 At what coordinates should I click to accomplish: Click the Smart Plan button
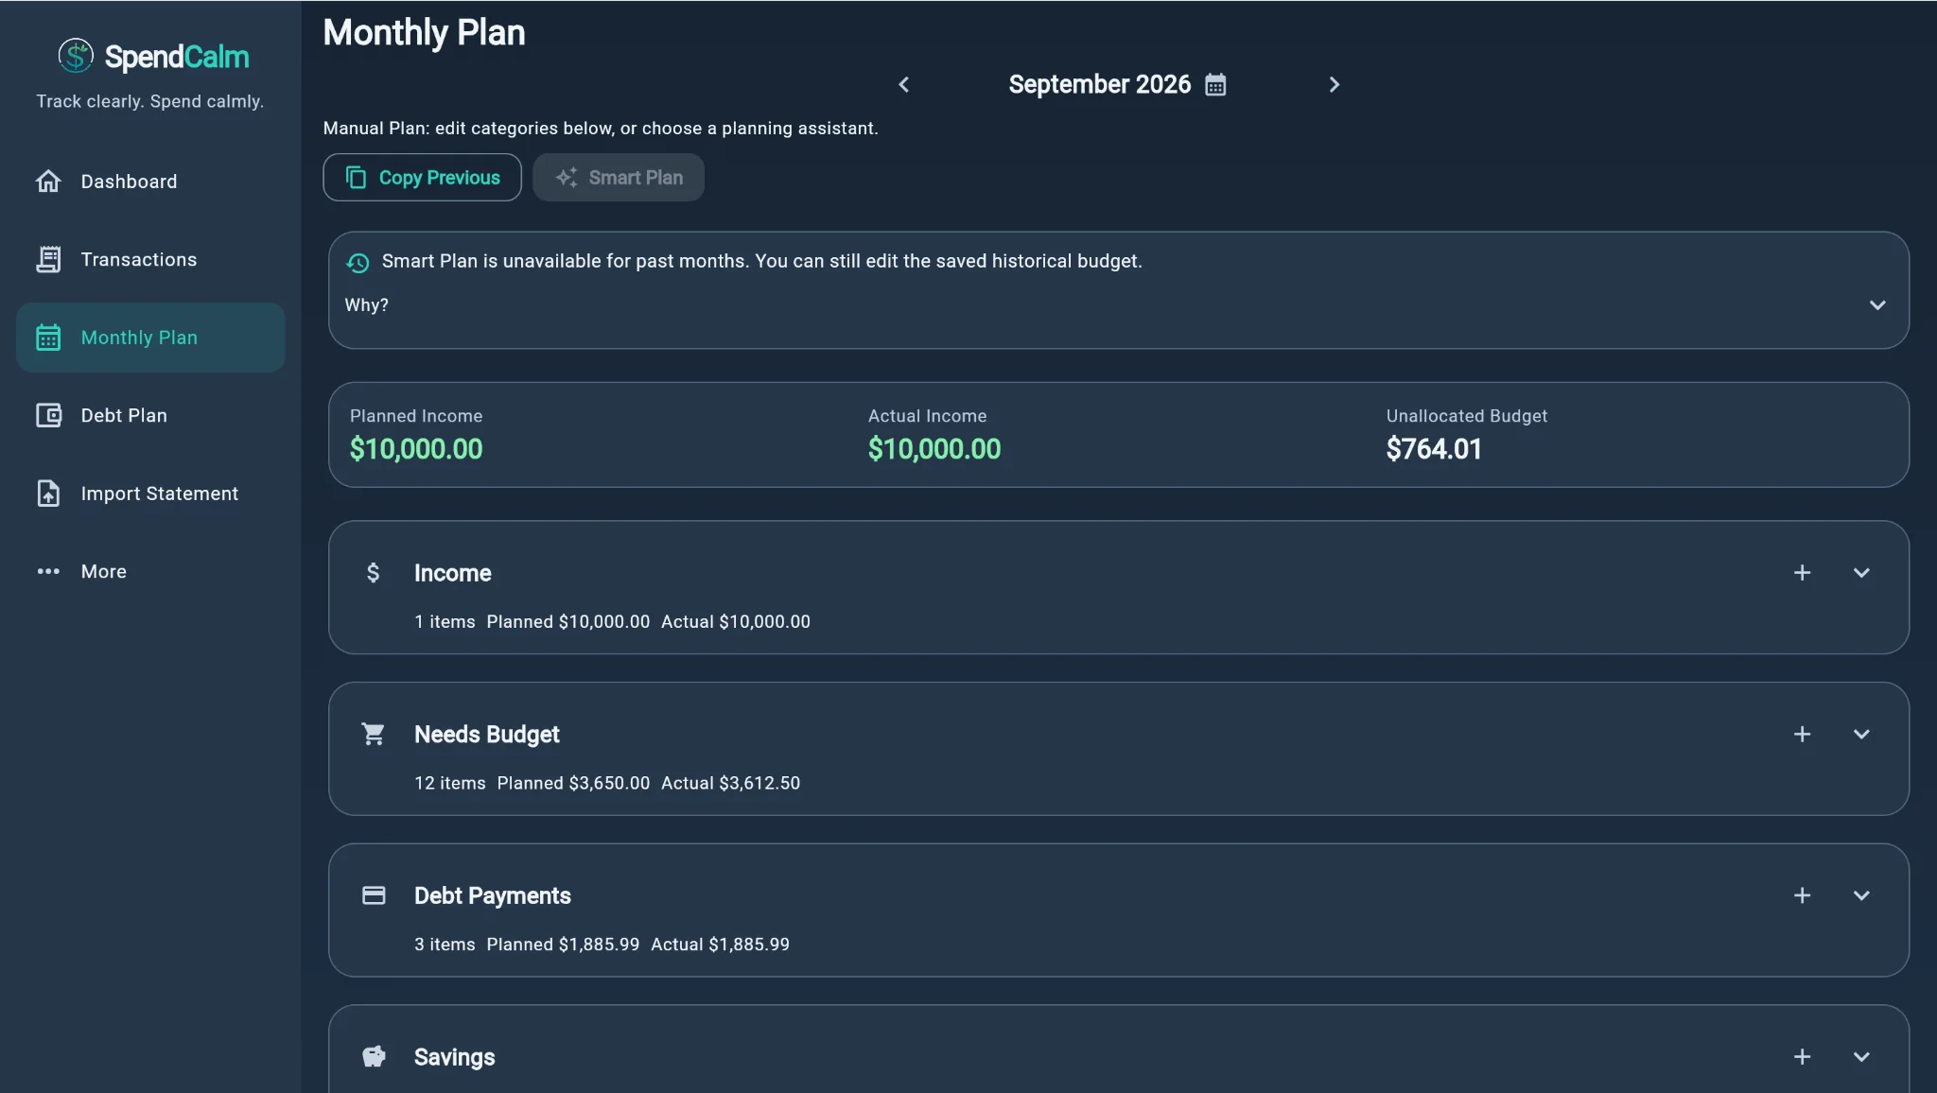619,178
